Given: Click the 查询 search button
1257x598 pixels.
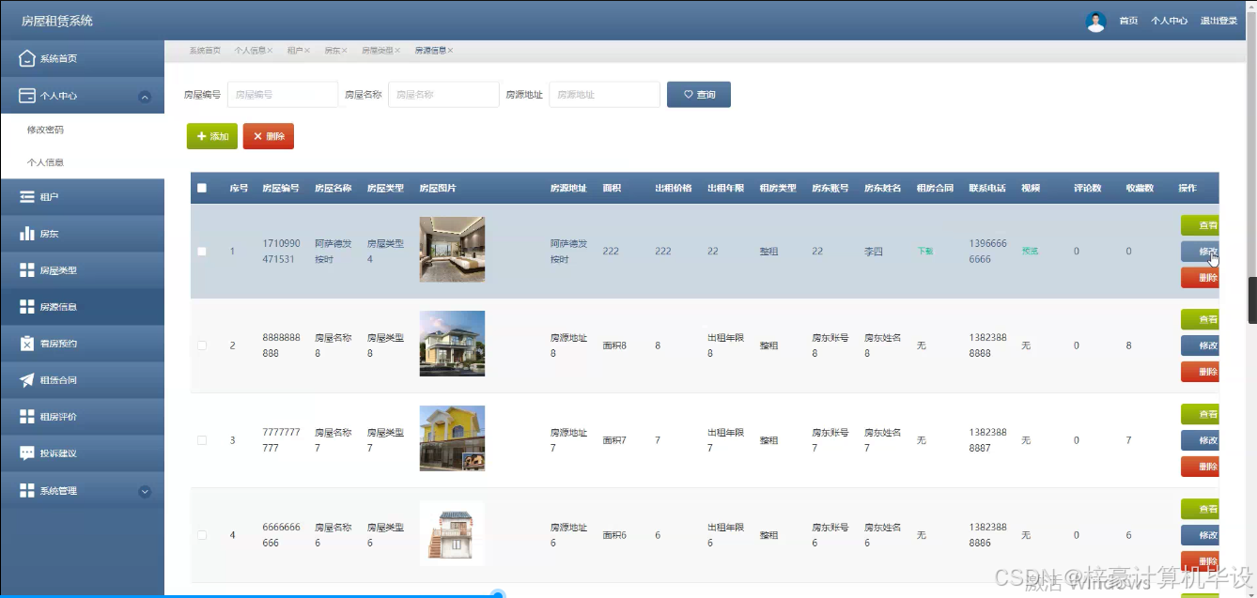Looking at the screenshot, I should pyautogui.click(x=699, y=95).
